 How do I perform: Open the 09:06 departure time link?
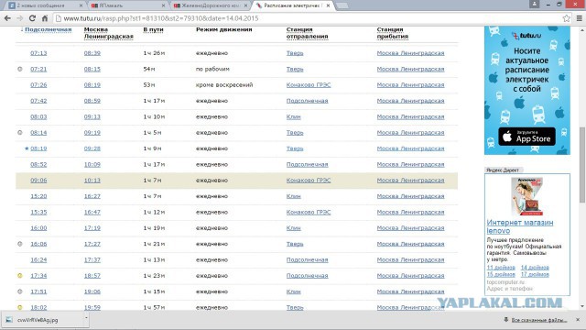tap(38, 181)
